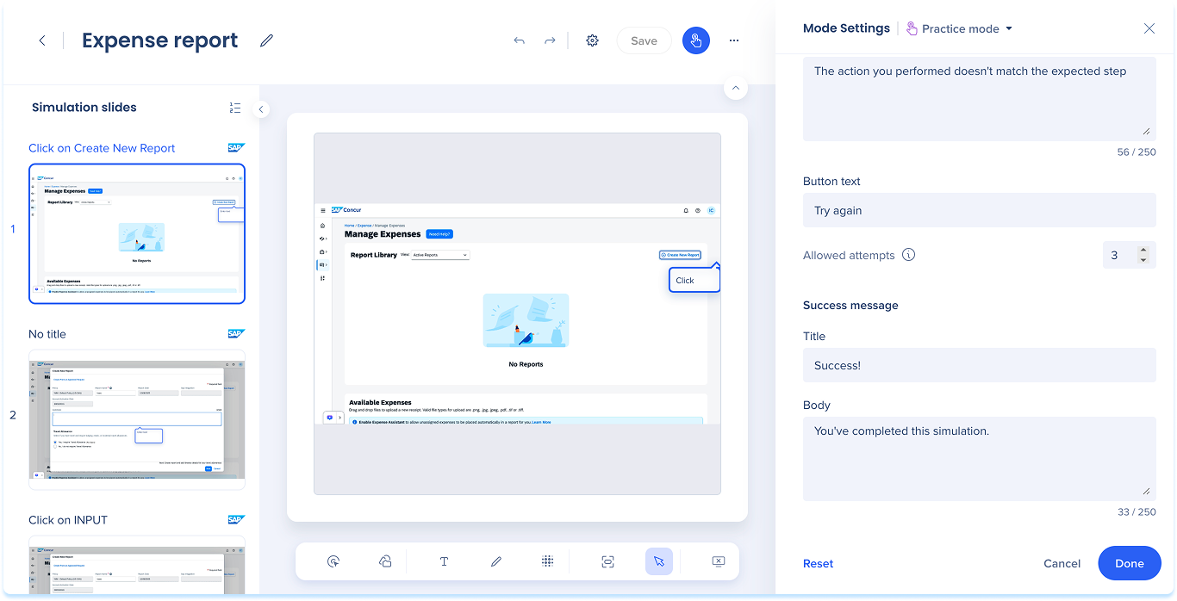
Task: Open the Practice mode dropdown
Action: [x=961, y=28]
